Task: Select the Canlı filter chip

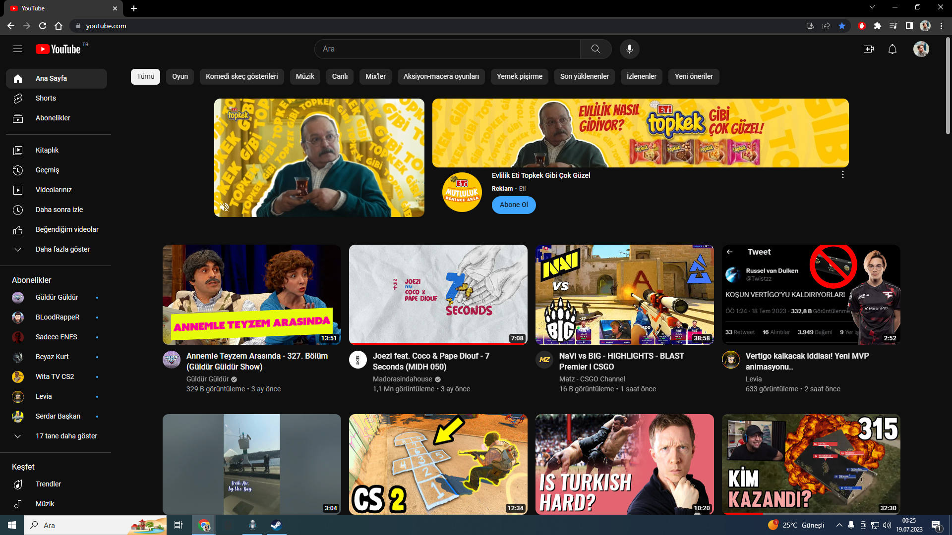Action: (x=340, y=76)
